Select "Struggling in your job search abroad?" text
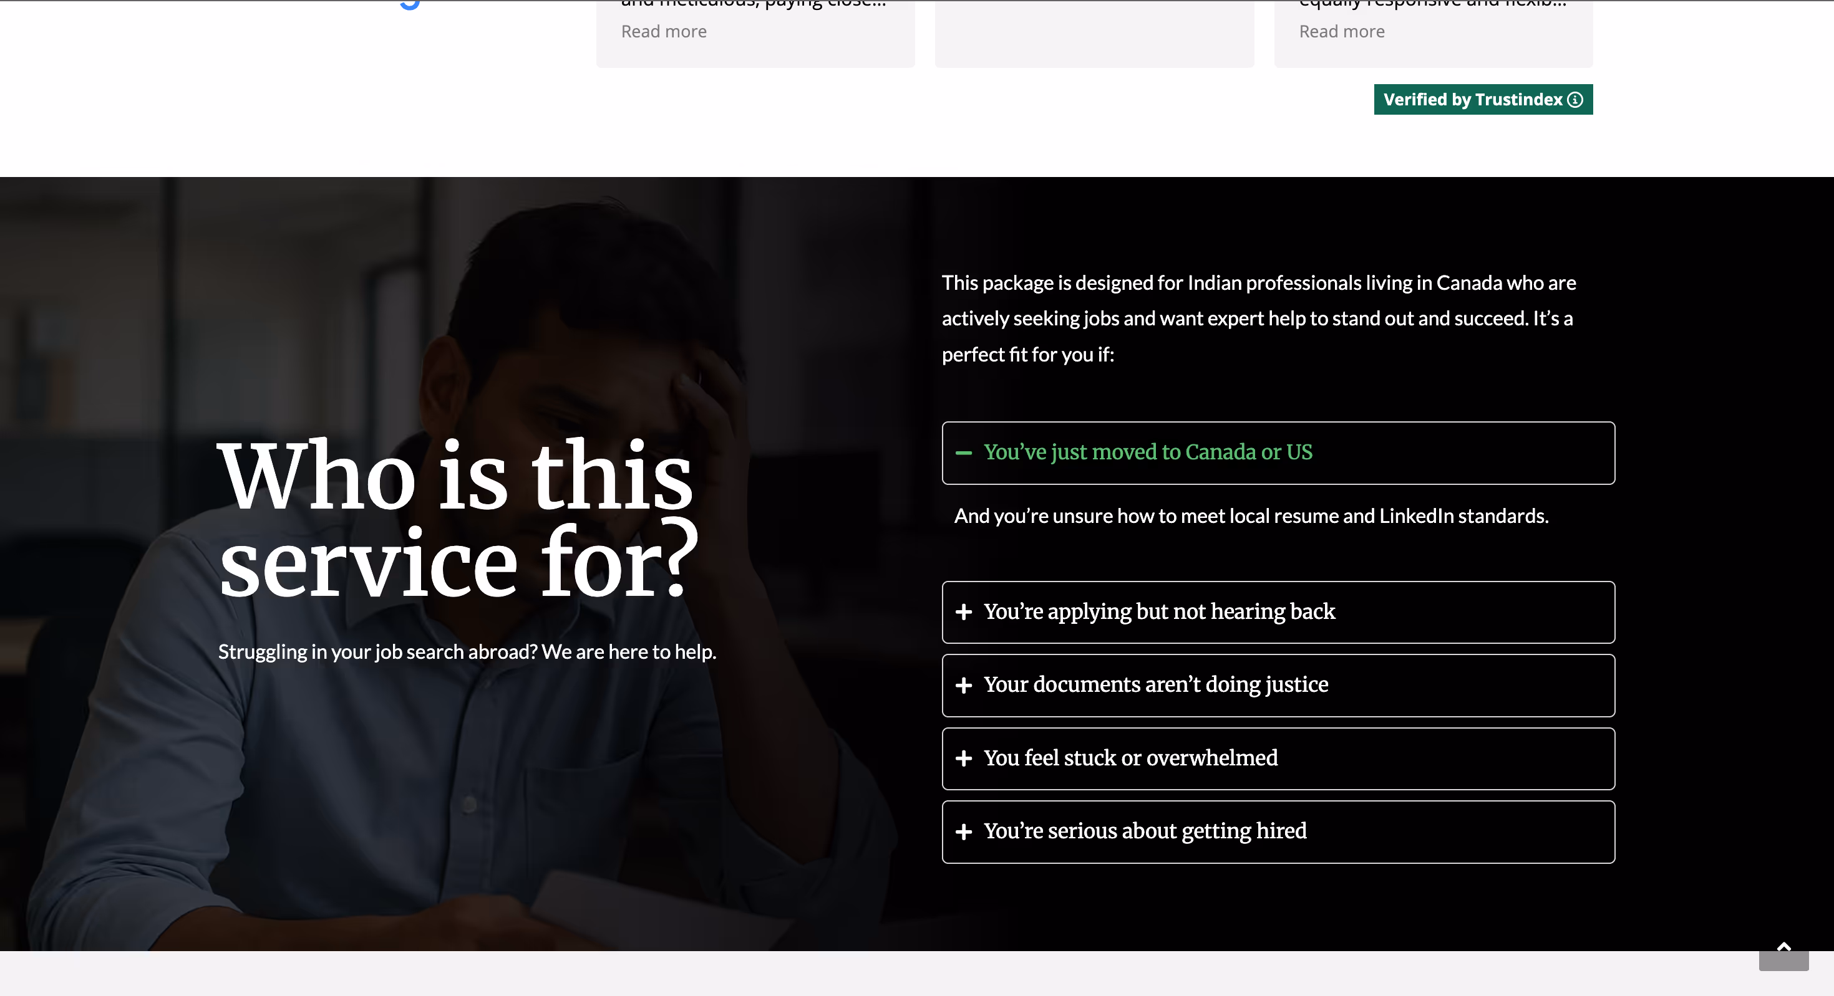 tap(377, 652)
